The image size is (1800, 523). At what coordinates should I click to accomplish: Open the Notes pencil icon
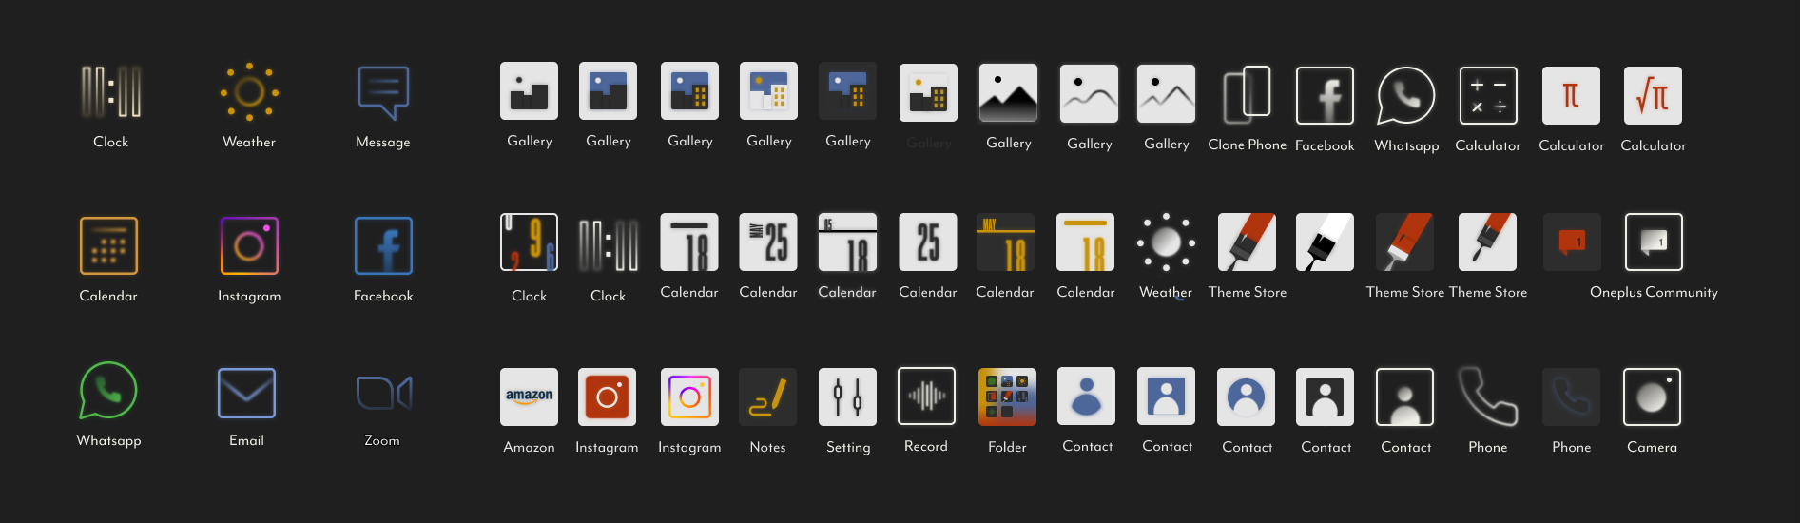coord(768,397)
